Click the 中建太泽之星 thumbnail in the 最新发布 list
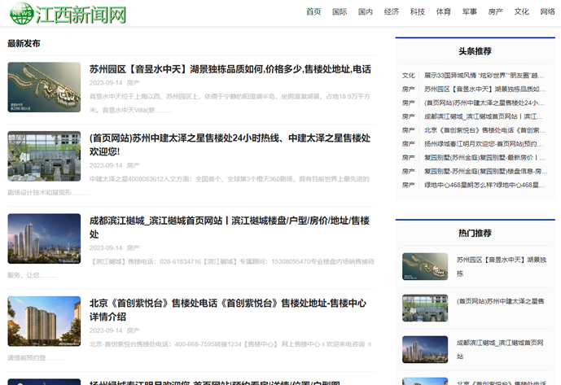Image resolution: width=561 pixels, height=385 pixels. (44, 156)
